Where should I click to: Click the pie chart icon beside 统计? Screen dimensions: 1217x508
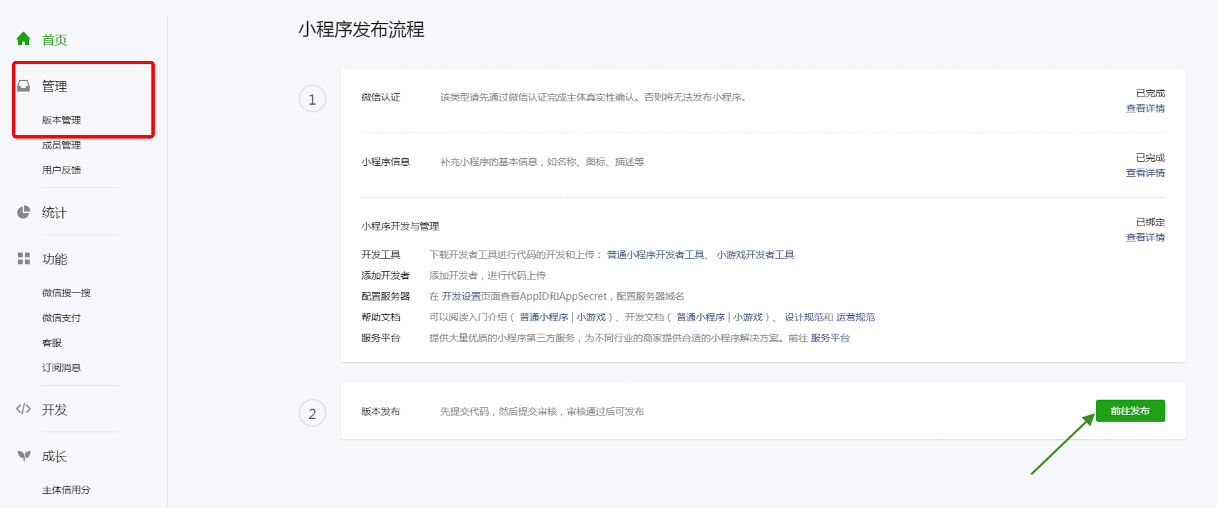23,212
